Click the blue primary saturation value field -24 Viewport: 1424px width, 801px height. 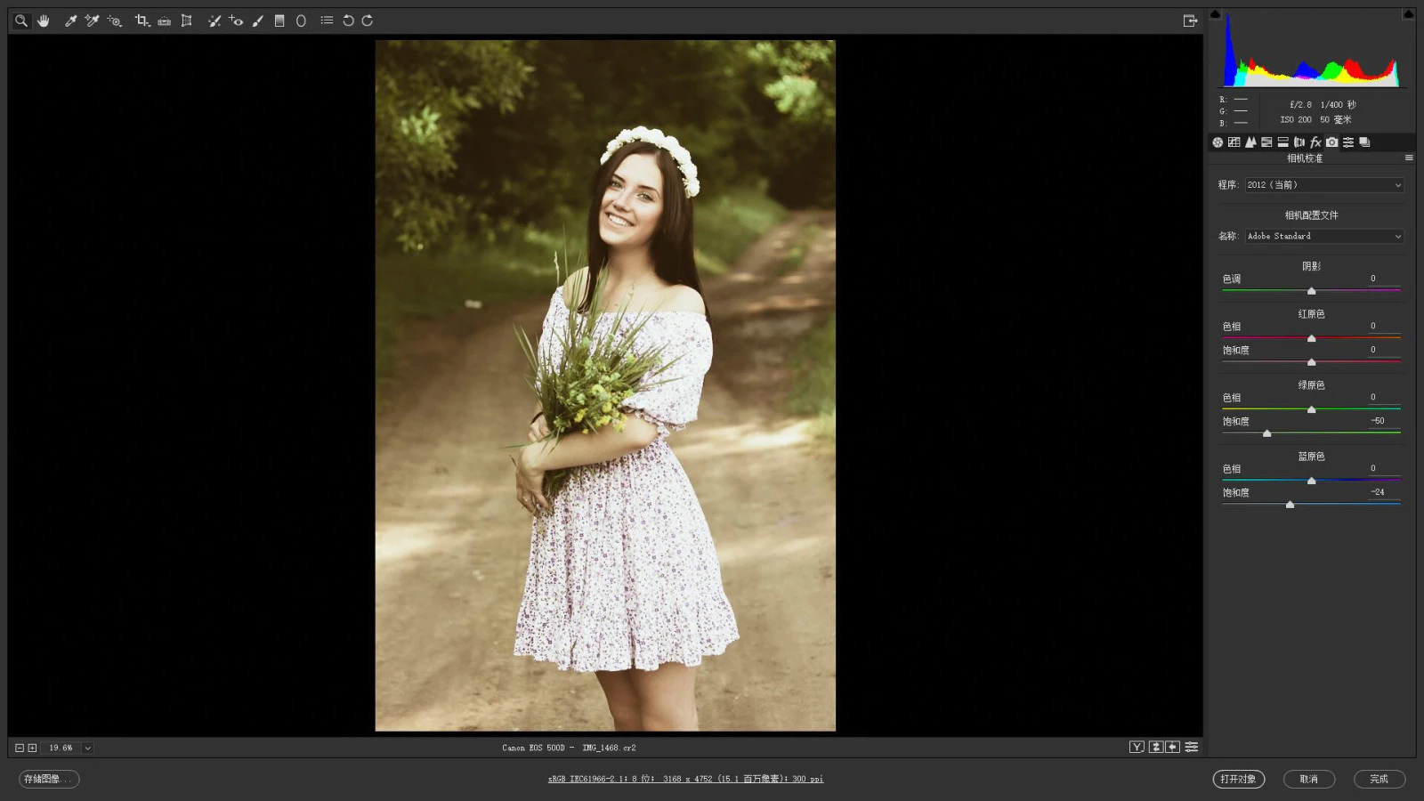click(1378, 492)
